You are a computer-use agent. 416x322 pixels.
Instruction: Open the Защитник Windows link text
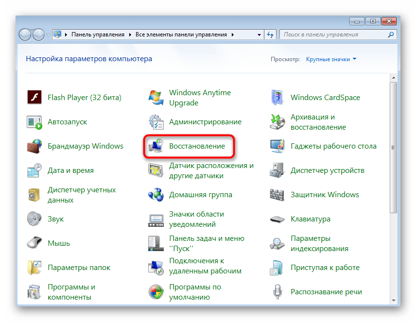pyautogui.click(x=325, y=195)
